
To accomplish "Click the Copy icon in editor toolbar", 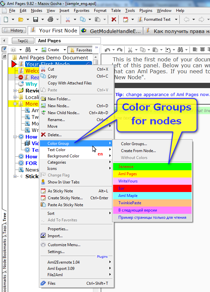I will click(x=143, y=50).
